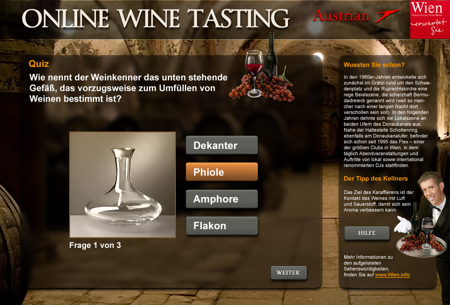Click the Quiz heading
This screenshot has width=450, height=305.
tap(39, 64)
